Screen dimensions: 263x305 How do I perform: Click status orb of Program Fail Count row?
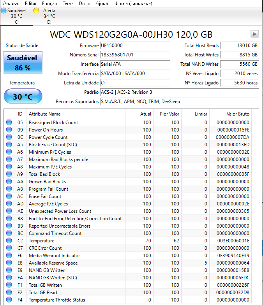(x=9, y=189)
